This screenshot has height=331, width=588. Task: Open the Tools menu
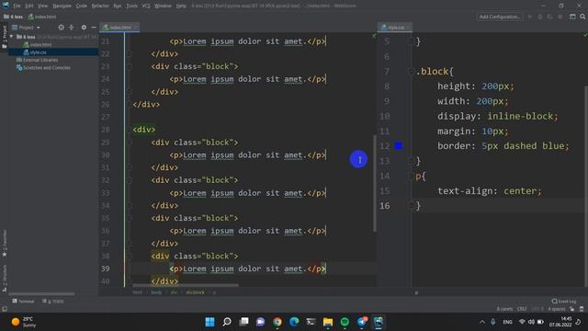coord(131,6)
